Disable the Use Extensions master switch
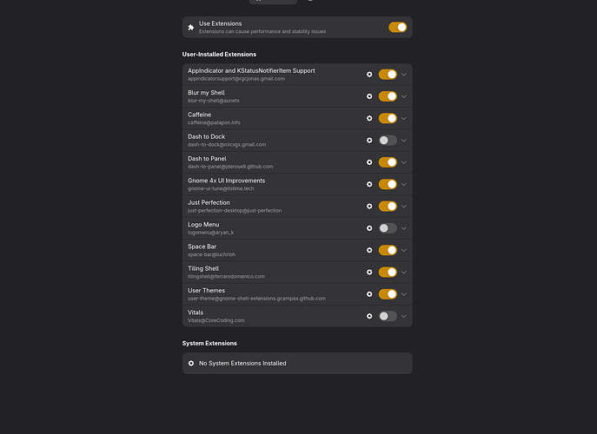This screenshot has width=597, height=434. 397,28
